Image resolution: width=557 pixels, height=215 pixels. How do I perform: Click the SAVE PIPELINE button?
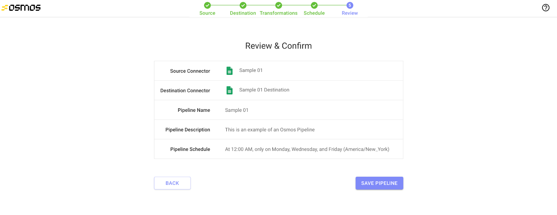[379, 183]
